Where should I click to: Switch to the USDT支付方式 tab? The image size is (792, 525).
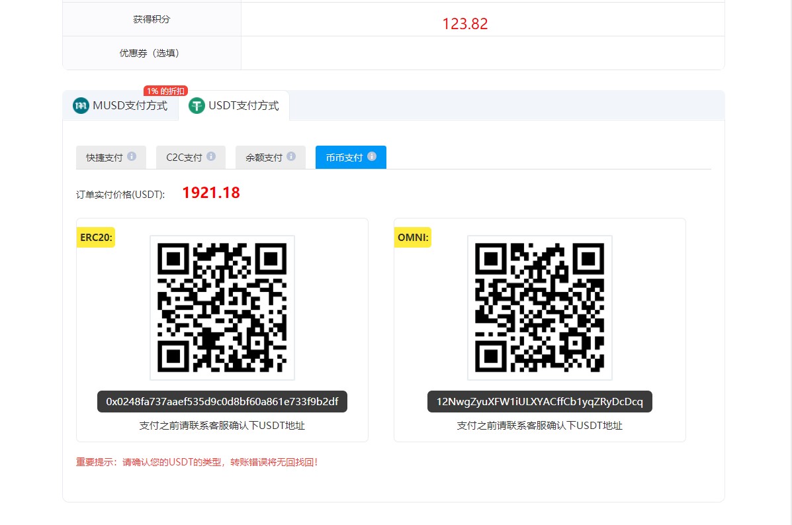coord(234,106)
